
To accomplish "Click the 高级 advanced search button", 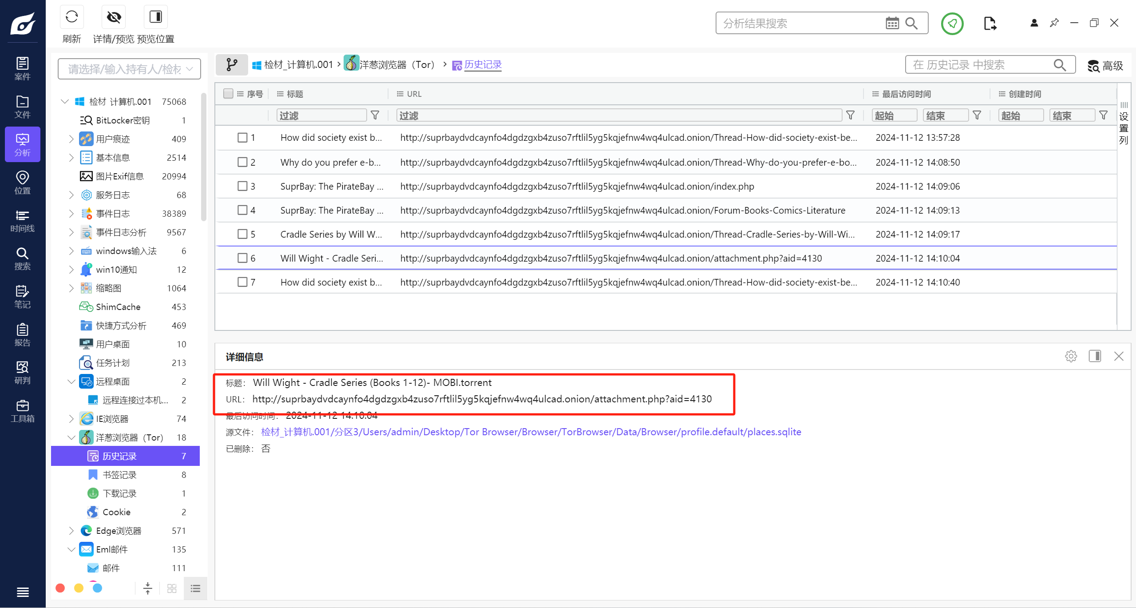I will pos(1105,66).
